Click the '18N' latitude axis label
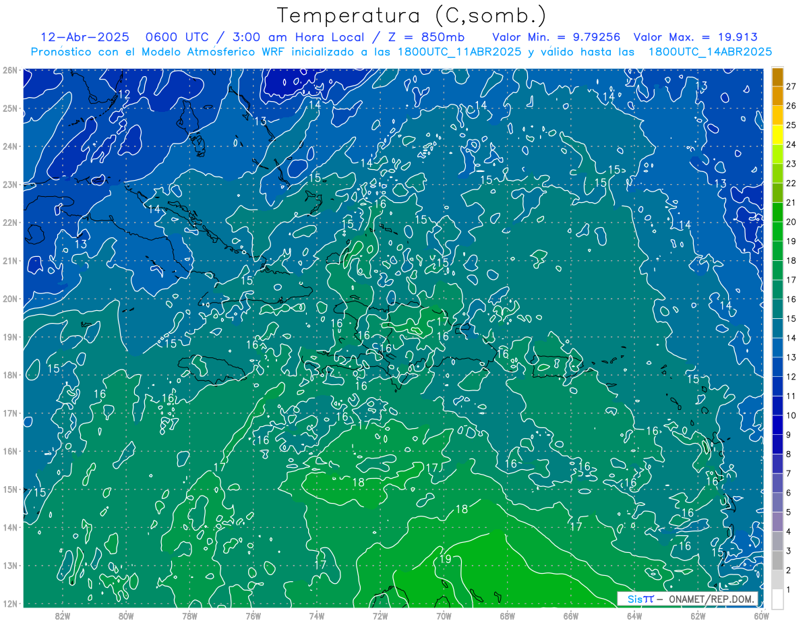 click(9, 375)
